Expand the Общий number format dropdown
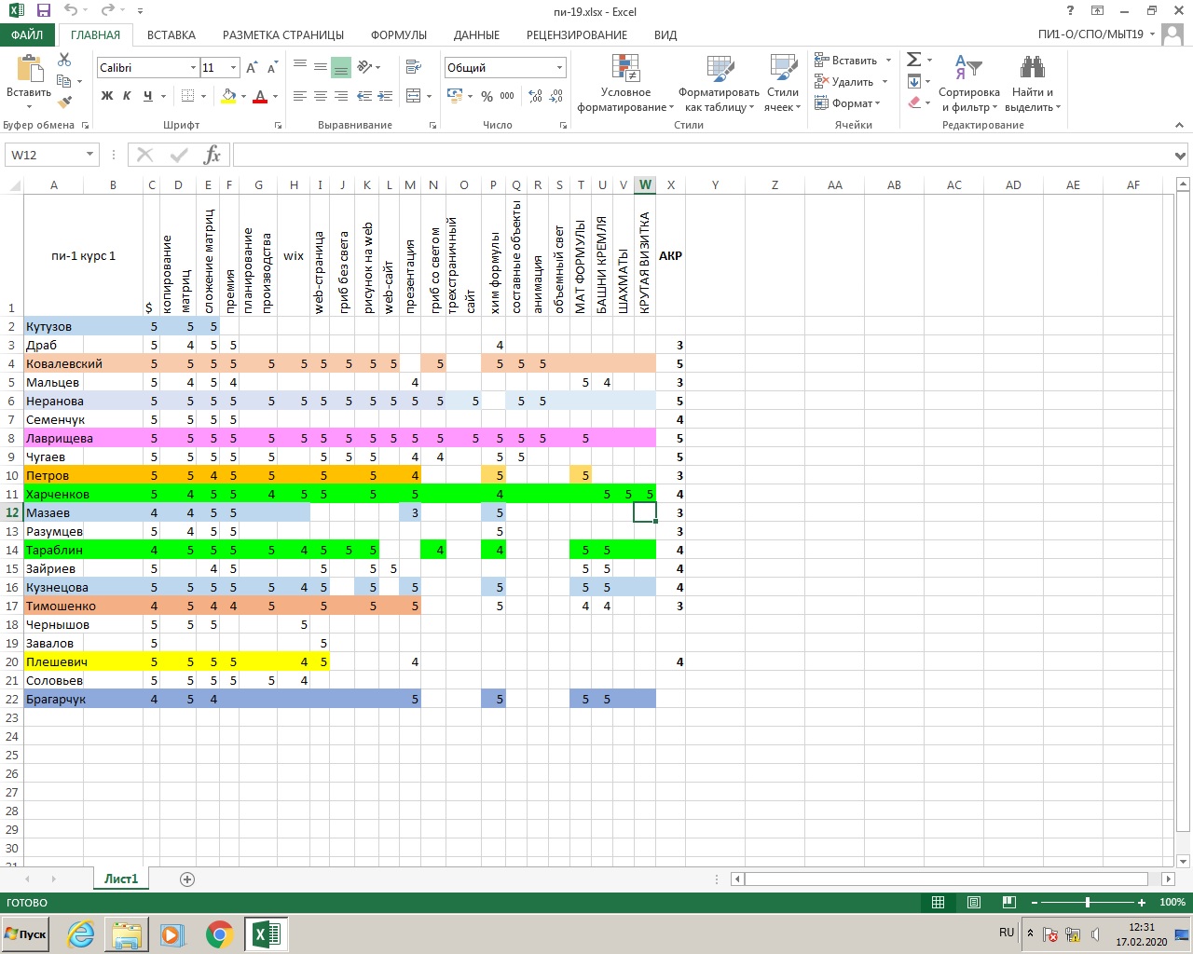 click(x=559, y=68)
